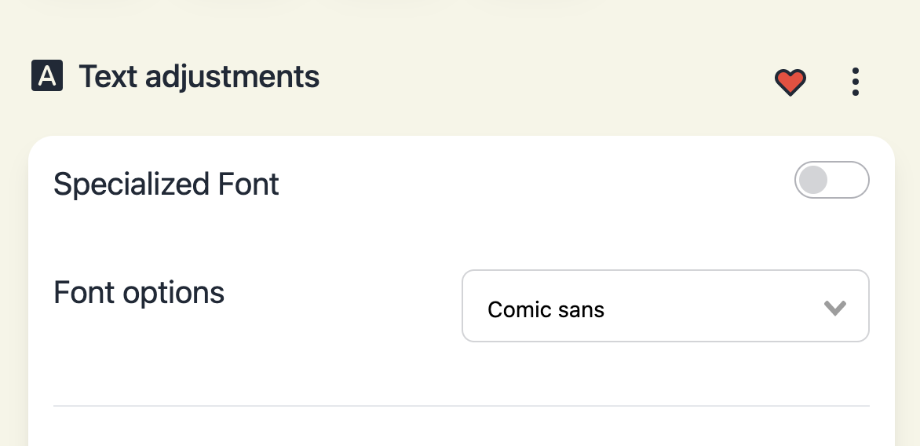Enable the Specialized Font switch
The image size is (920, 446).
point(832,180)
